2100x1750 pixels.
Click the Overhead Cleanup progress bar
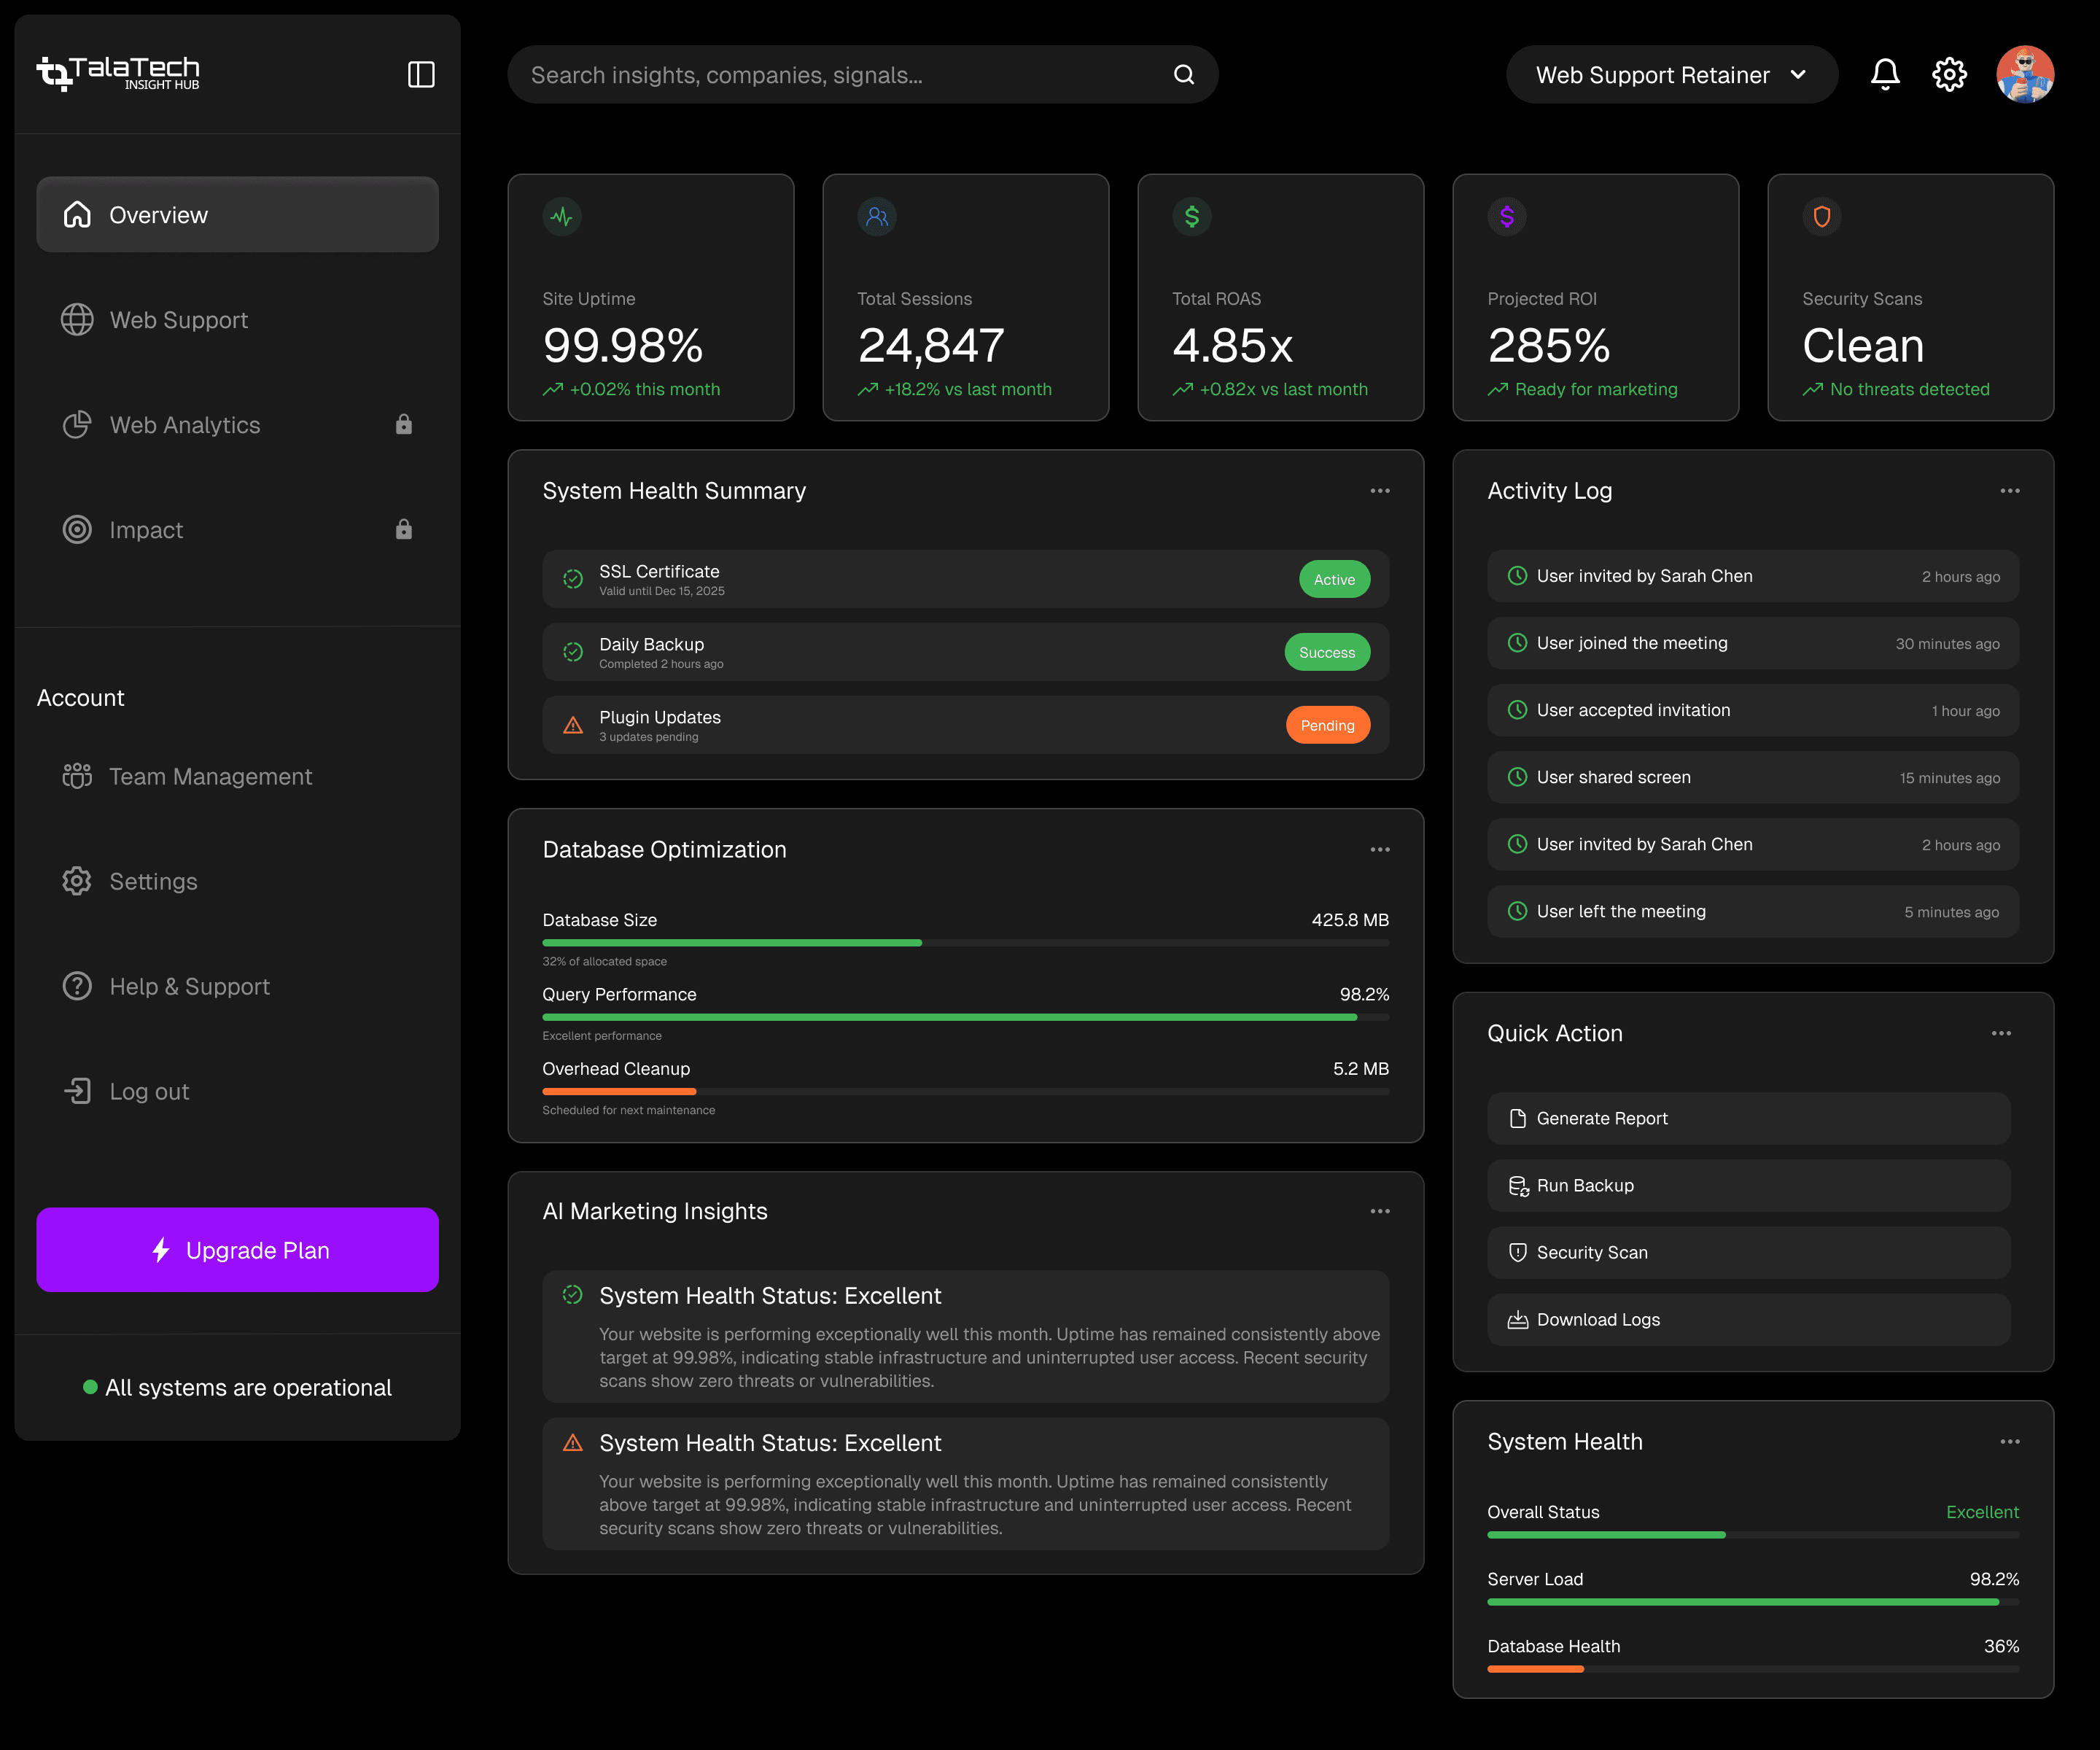point(966,1091)
